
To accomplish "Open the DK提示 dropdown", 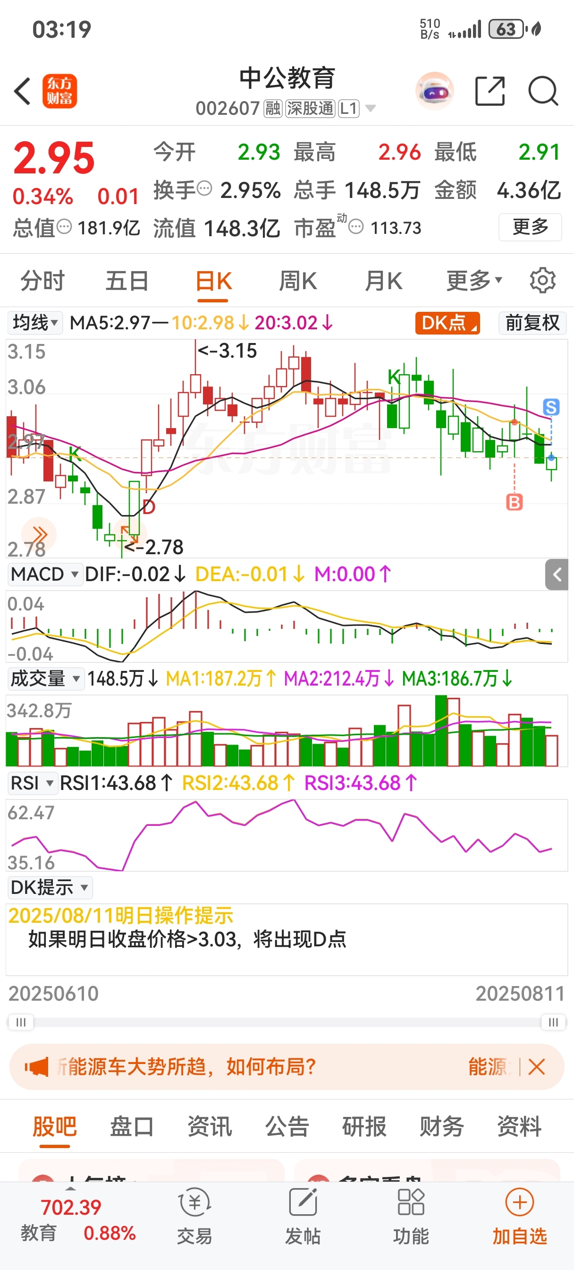I will tap(50, 887).
